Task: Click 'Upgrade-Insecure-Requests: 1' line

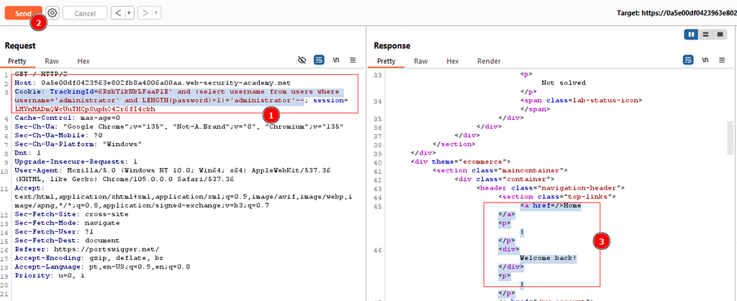Action: (76, 162)
